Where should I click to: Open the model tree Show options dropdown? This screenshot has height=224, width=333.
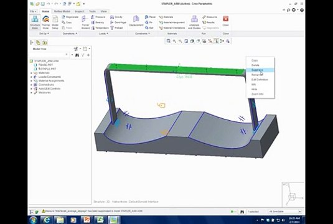tap(86, 49)
